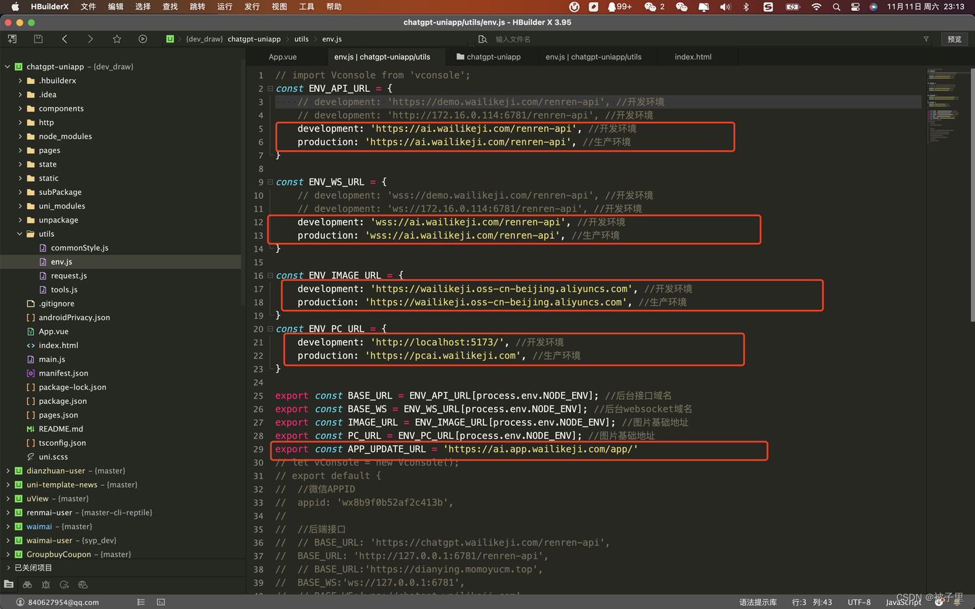
Task: Click the filter funnel icon
Action: click(926, 39)
